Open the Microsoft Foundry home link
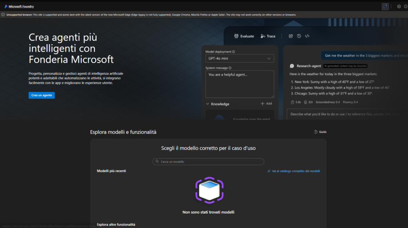408x228 pixels. coord(21,6)
